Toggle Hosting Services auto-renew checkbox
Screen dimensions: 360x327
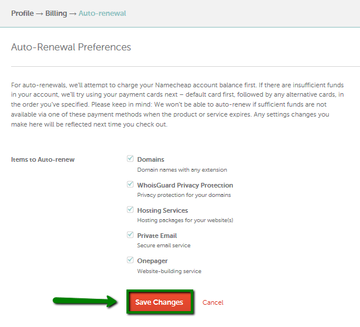coord(130,210)
